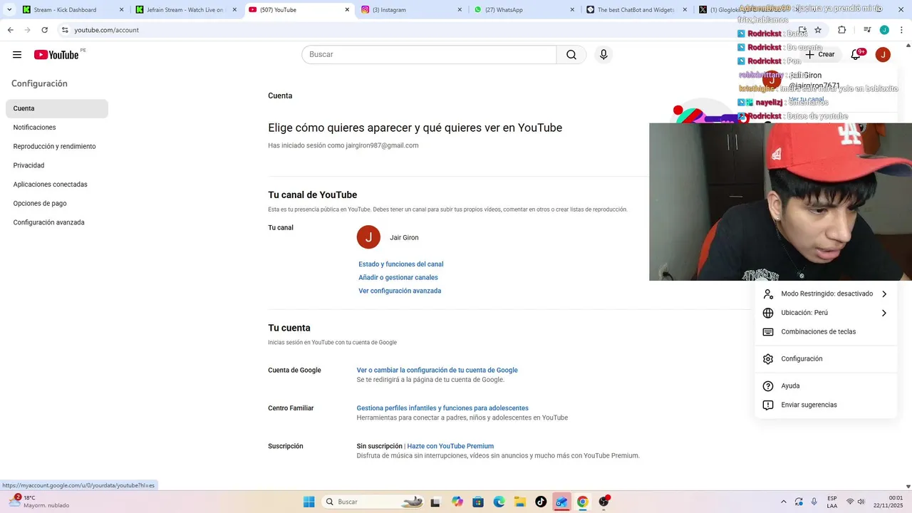Show hidden system tray icons chevron
Screen dimensions: 912x513
click(x=784, y=502)
